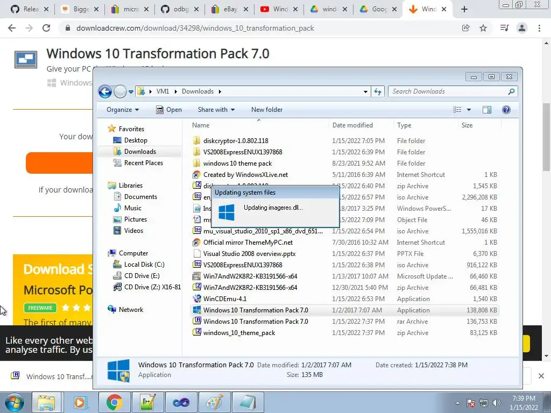Select Win7AndW2K8R2-KB3191566-x64 Microsoft Update file
This screenshot has width=551, height=413.
coord(250,276)
